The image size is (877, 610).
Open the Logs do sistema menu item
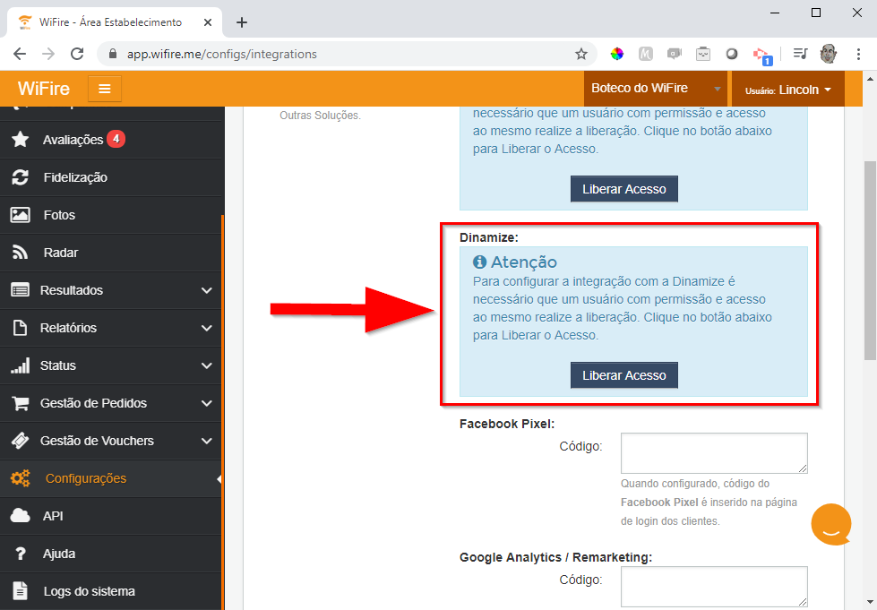pyautogui.click(x=111, y=591)
